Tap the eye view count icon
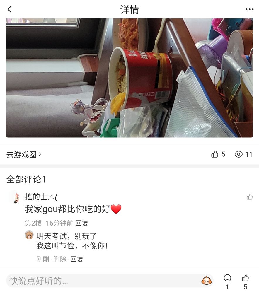The width and height of the screenshot is (259, 292). (x=238, y=154)
